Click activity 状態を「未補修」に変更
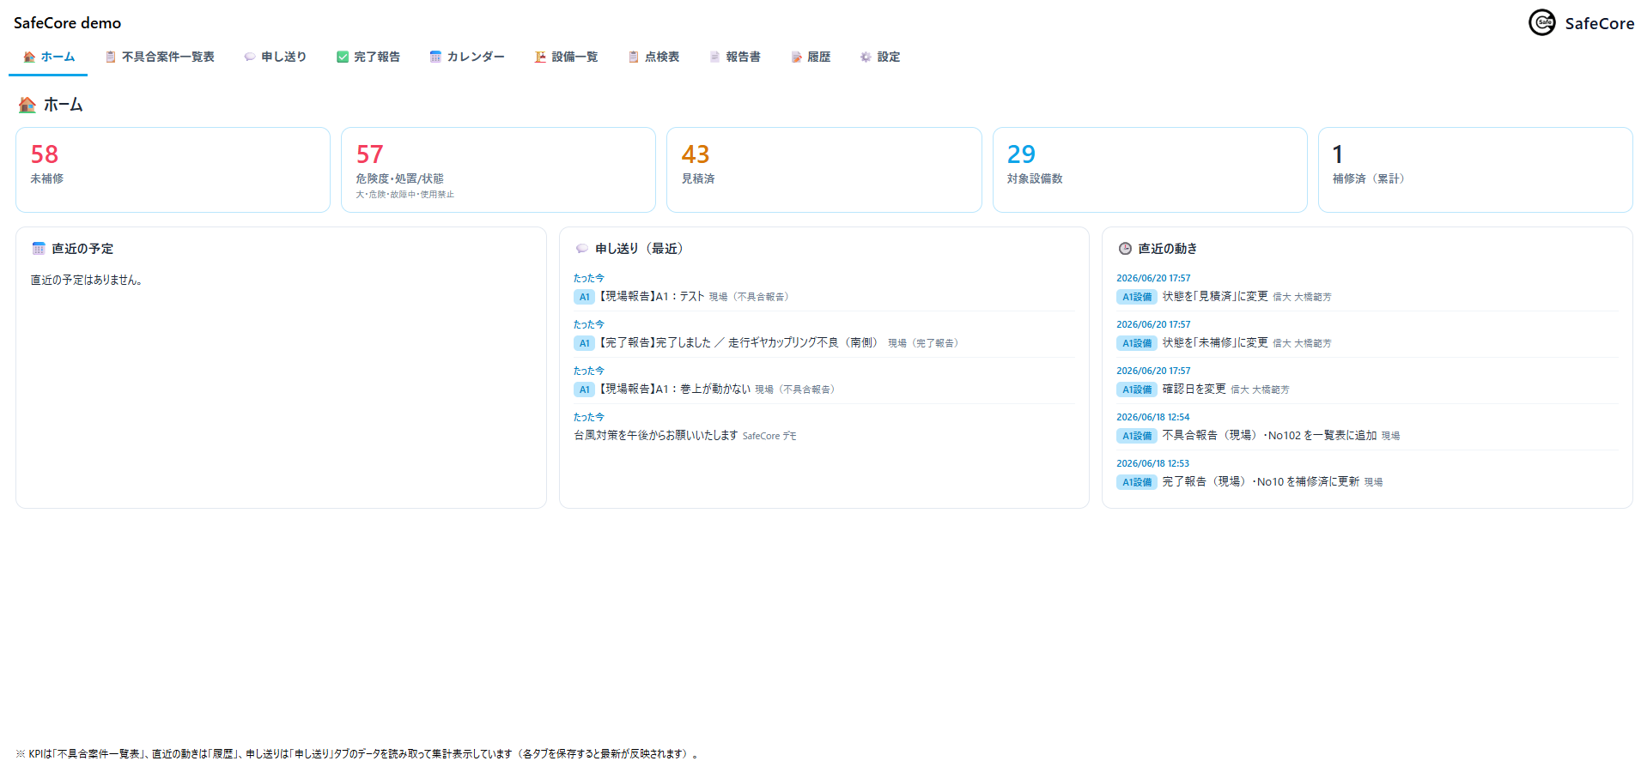 tap(1214, 342)
